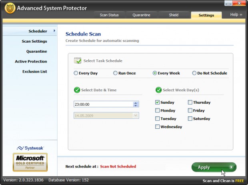
Task: Close the Advanced System Protector window
Action: point(239,3)
